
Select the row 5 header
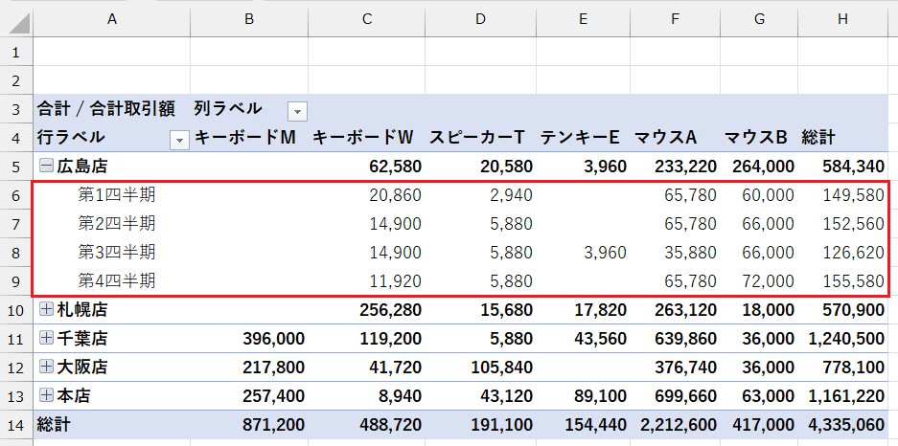pyautogui.click(x=16, y=167)
